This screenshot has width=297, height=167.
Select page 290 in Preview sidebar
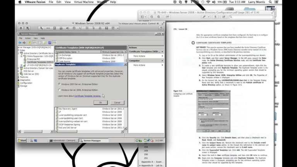146,154
